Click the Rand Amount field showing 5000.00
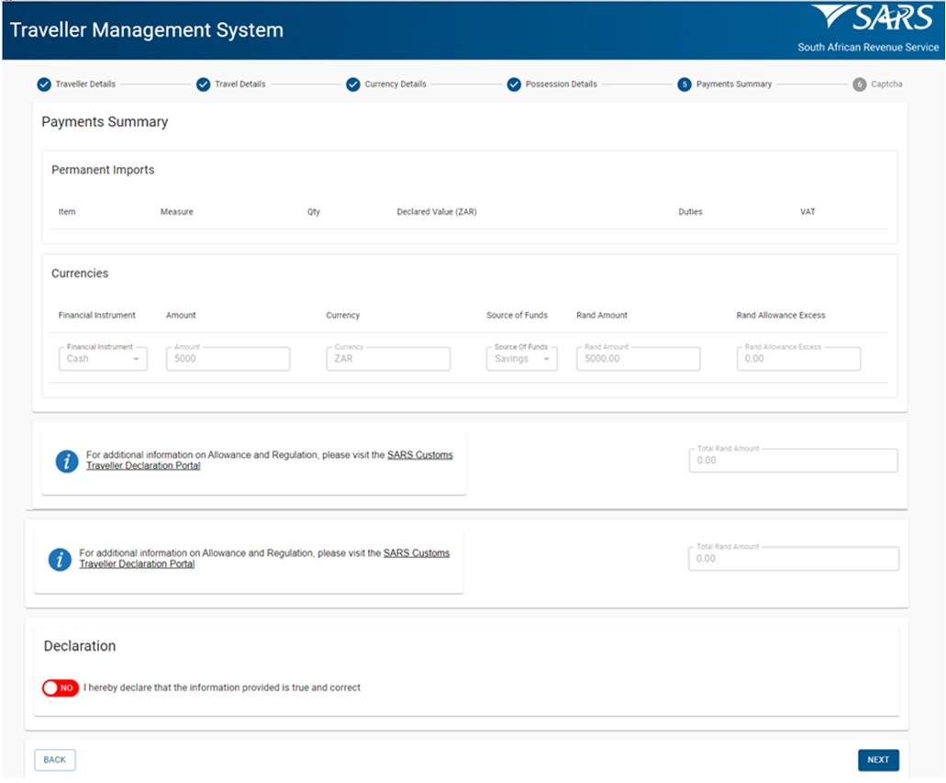Viewport: 946px width, 783px height. pyautogui.click(x=639, y=359)
